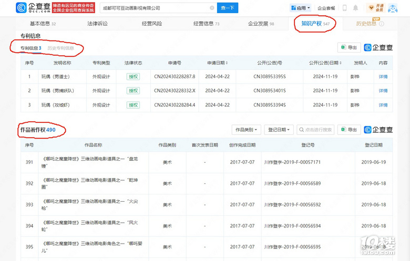410x261 pixels.
Task: Clear the search box with the X icon
Action: tap(212, 8)
